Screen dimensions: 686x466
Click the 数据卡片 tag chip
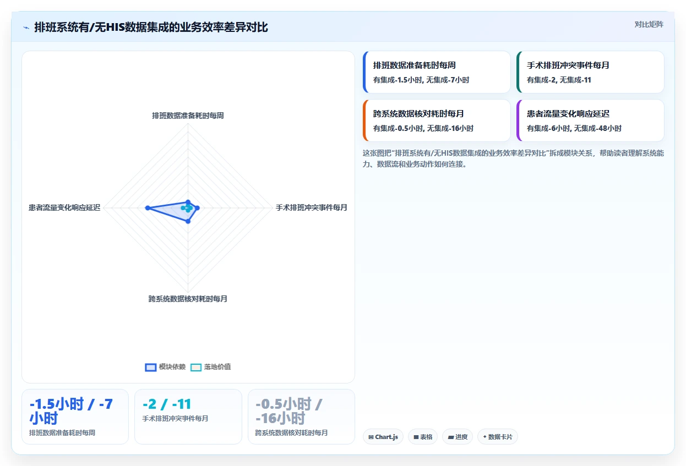point(498,437)
